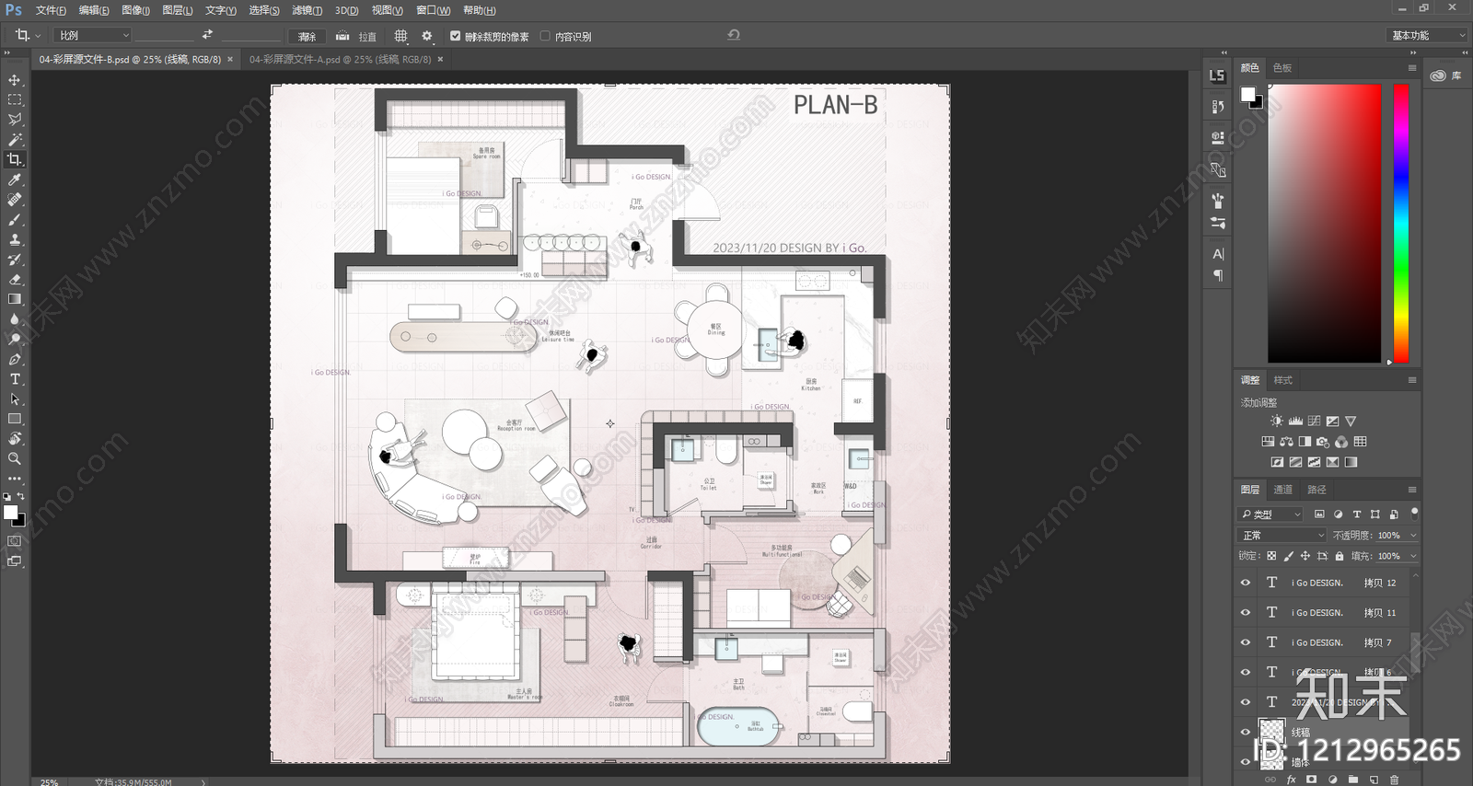Select the Brush tool
Screen dimensions: 1473x786
15,220
